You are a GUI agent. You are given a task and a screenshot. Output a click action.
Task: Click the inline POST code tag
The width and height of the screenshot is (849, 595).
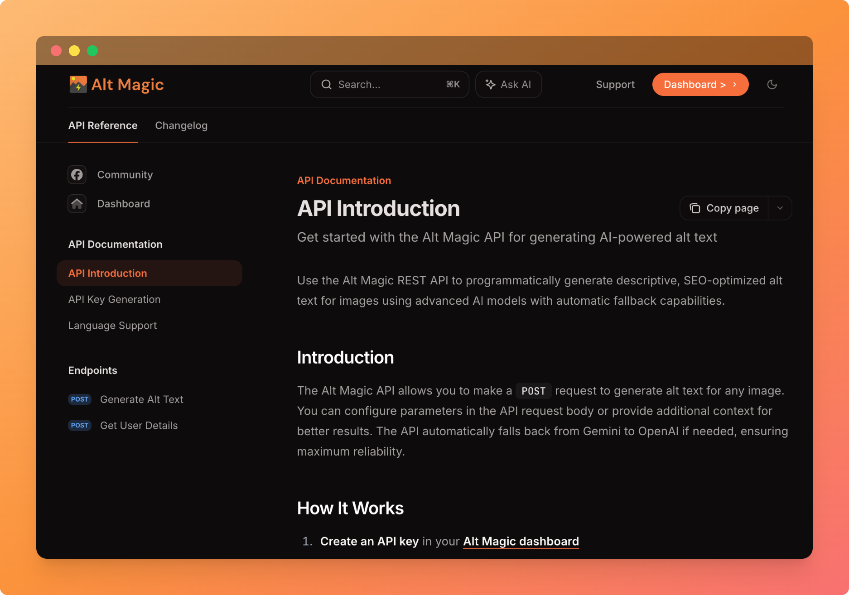[534, 391]
